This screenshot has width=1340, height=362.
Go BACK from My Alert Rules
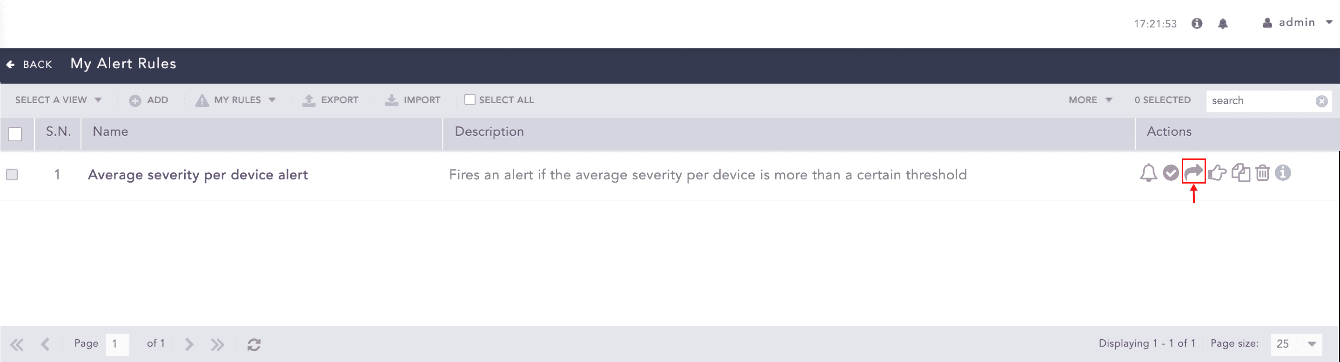click(30, 65)
